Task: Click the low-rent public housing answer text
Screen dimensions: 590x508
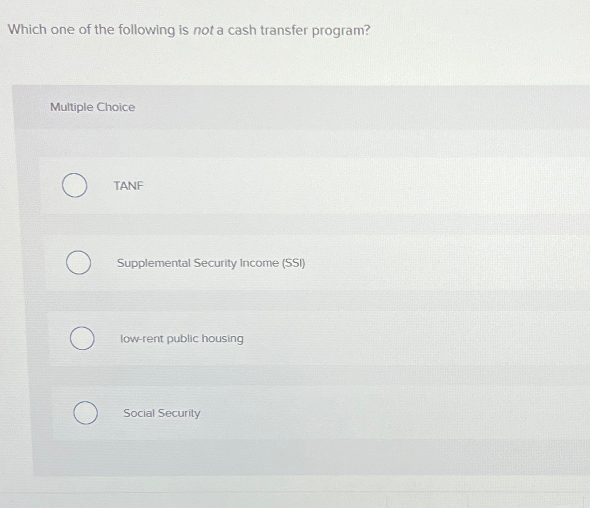Action: coord(182,339)
